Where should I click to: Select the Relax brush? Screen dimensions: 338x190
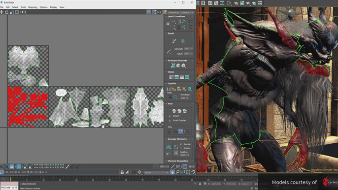click(183, 41)
